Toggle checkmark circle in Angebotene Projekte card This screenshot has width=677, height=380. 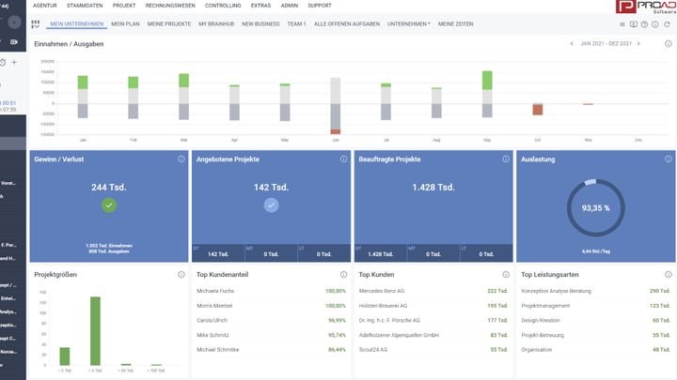(271, 205)
